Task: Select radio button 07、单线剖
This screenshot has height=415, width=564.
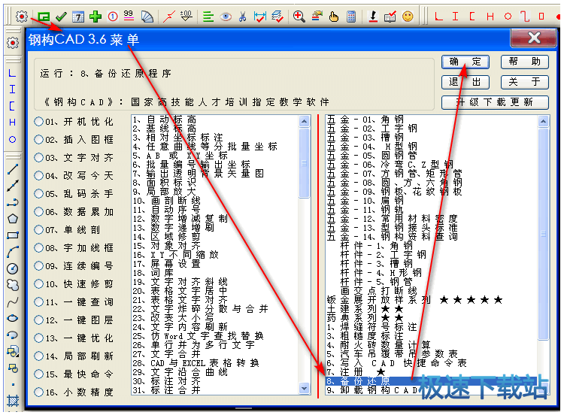Action: pyautogui.click(x=38, y=229)
